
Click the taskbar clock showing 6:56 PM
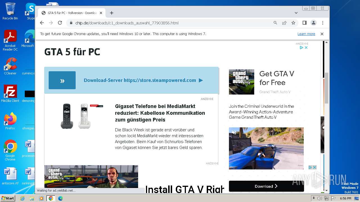tap(345, 198)
